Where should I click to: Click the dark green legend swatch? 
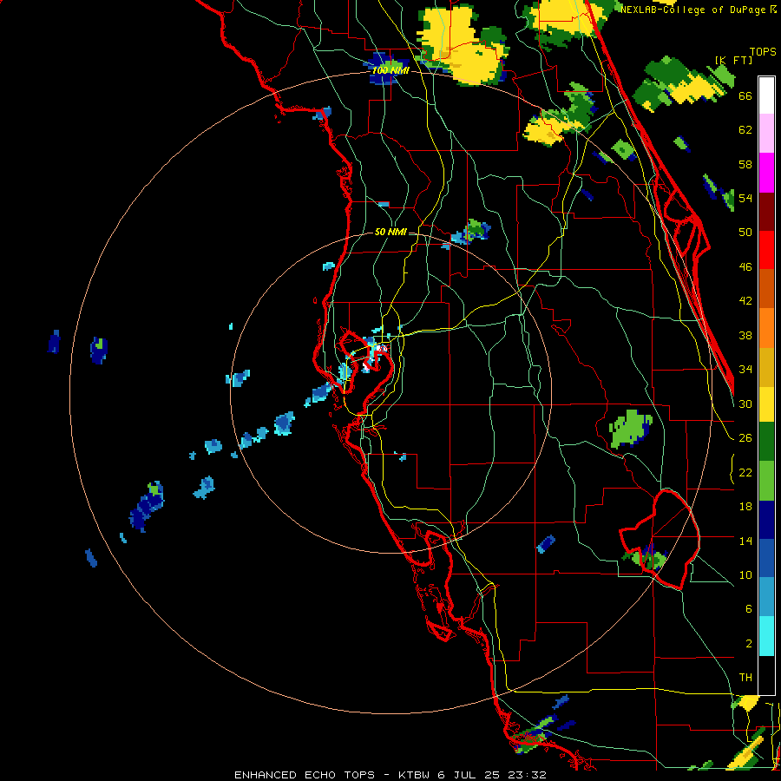coord(766,442)
